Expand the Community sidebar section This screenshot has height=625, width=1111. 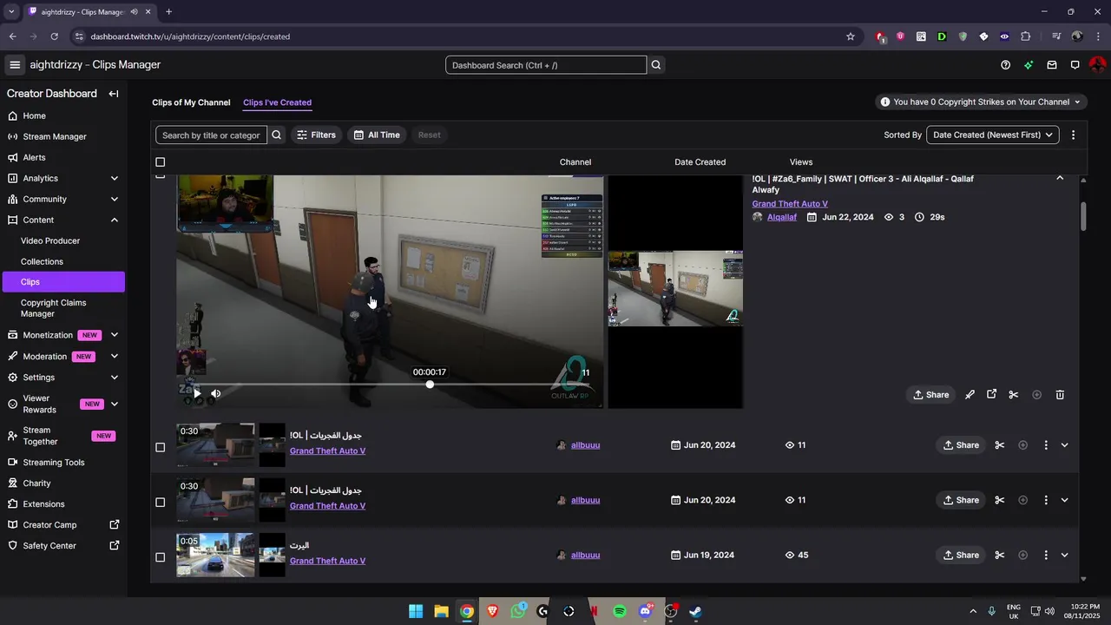tap(115, 200)
